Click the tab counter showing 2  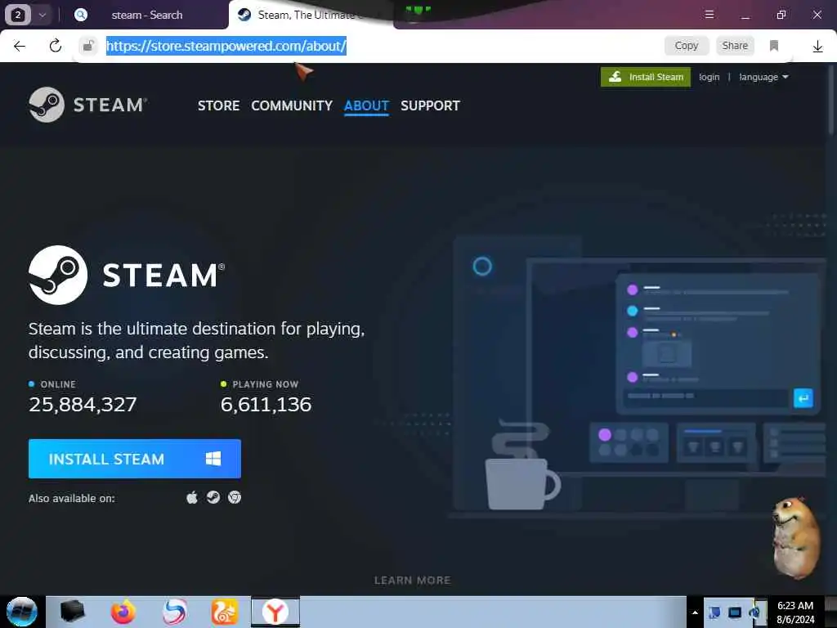pos(18,15)
